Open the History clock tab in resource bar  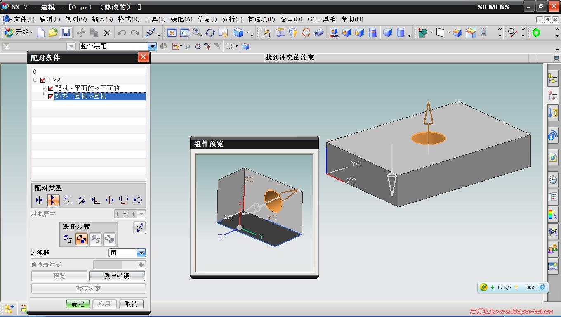[553, 180]
